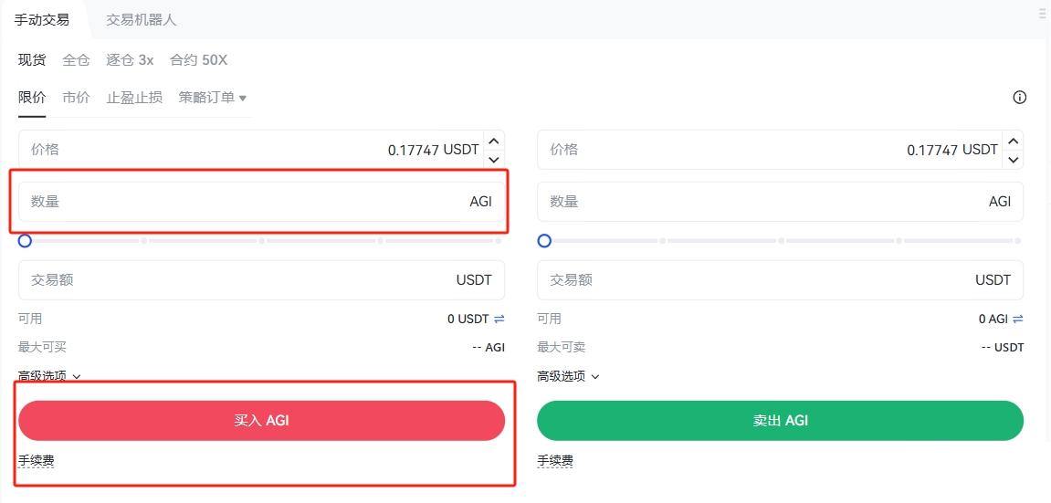The height and width of the screenshot is (503, 1051).
Task: Click the 手续费 link under the sell button
Action: tap(555, 461)
